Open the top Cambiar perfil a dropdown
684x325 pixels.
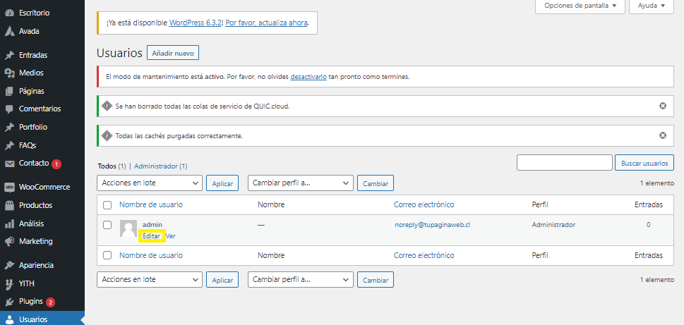pyautogui.click(x=300, y=183)
